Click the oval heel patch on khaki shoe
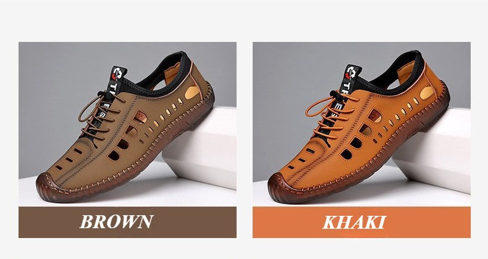 [x=427, y=92]
